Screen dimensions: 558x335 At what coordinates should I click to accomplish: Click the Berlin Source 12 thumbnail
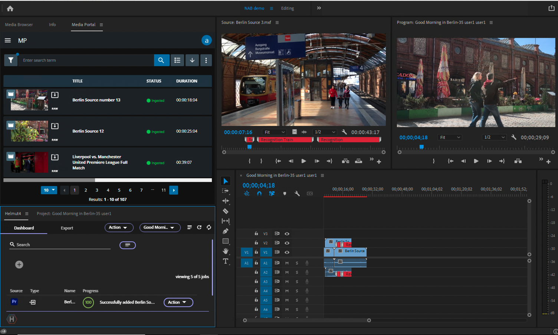(x=29, y=131)
